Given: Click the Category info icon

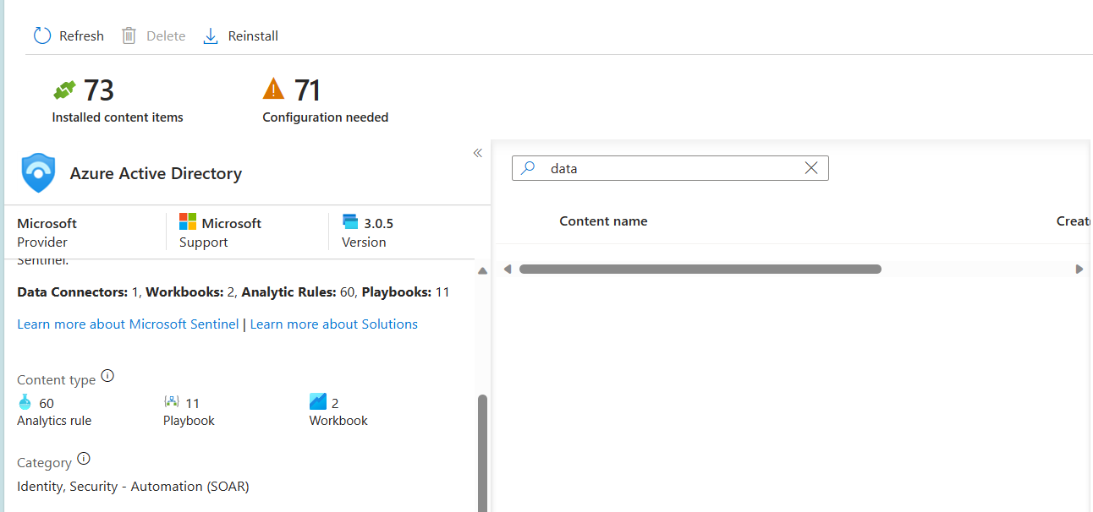Looking at the screenshot, I should [x=83, y=459].
